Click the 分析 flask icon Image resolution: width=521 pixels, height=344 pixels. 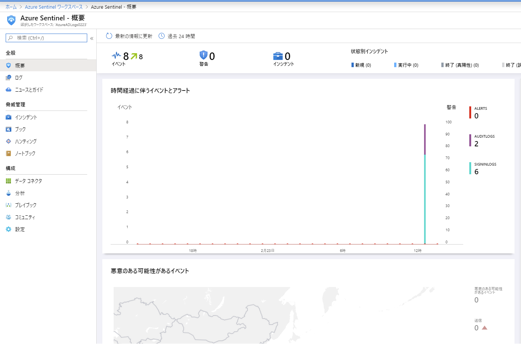[8, 193]
